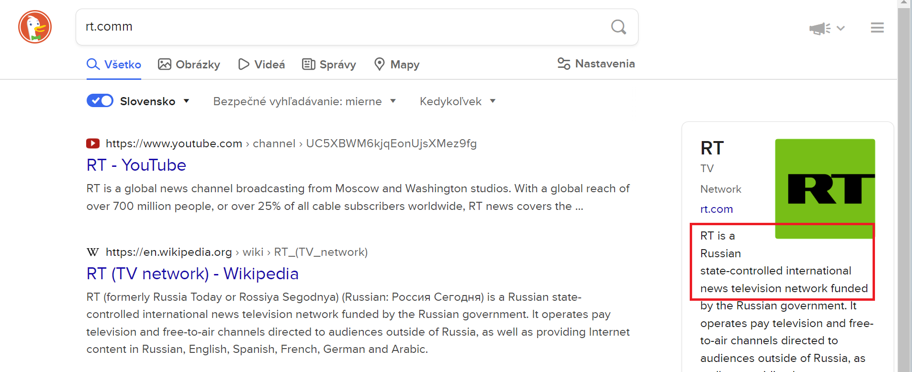Screen dimensions: 919x372
Task: Open the Správy news tab
Action: pyautogui.click(x=329, y=65)
